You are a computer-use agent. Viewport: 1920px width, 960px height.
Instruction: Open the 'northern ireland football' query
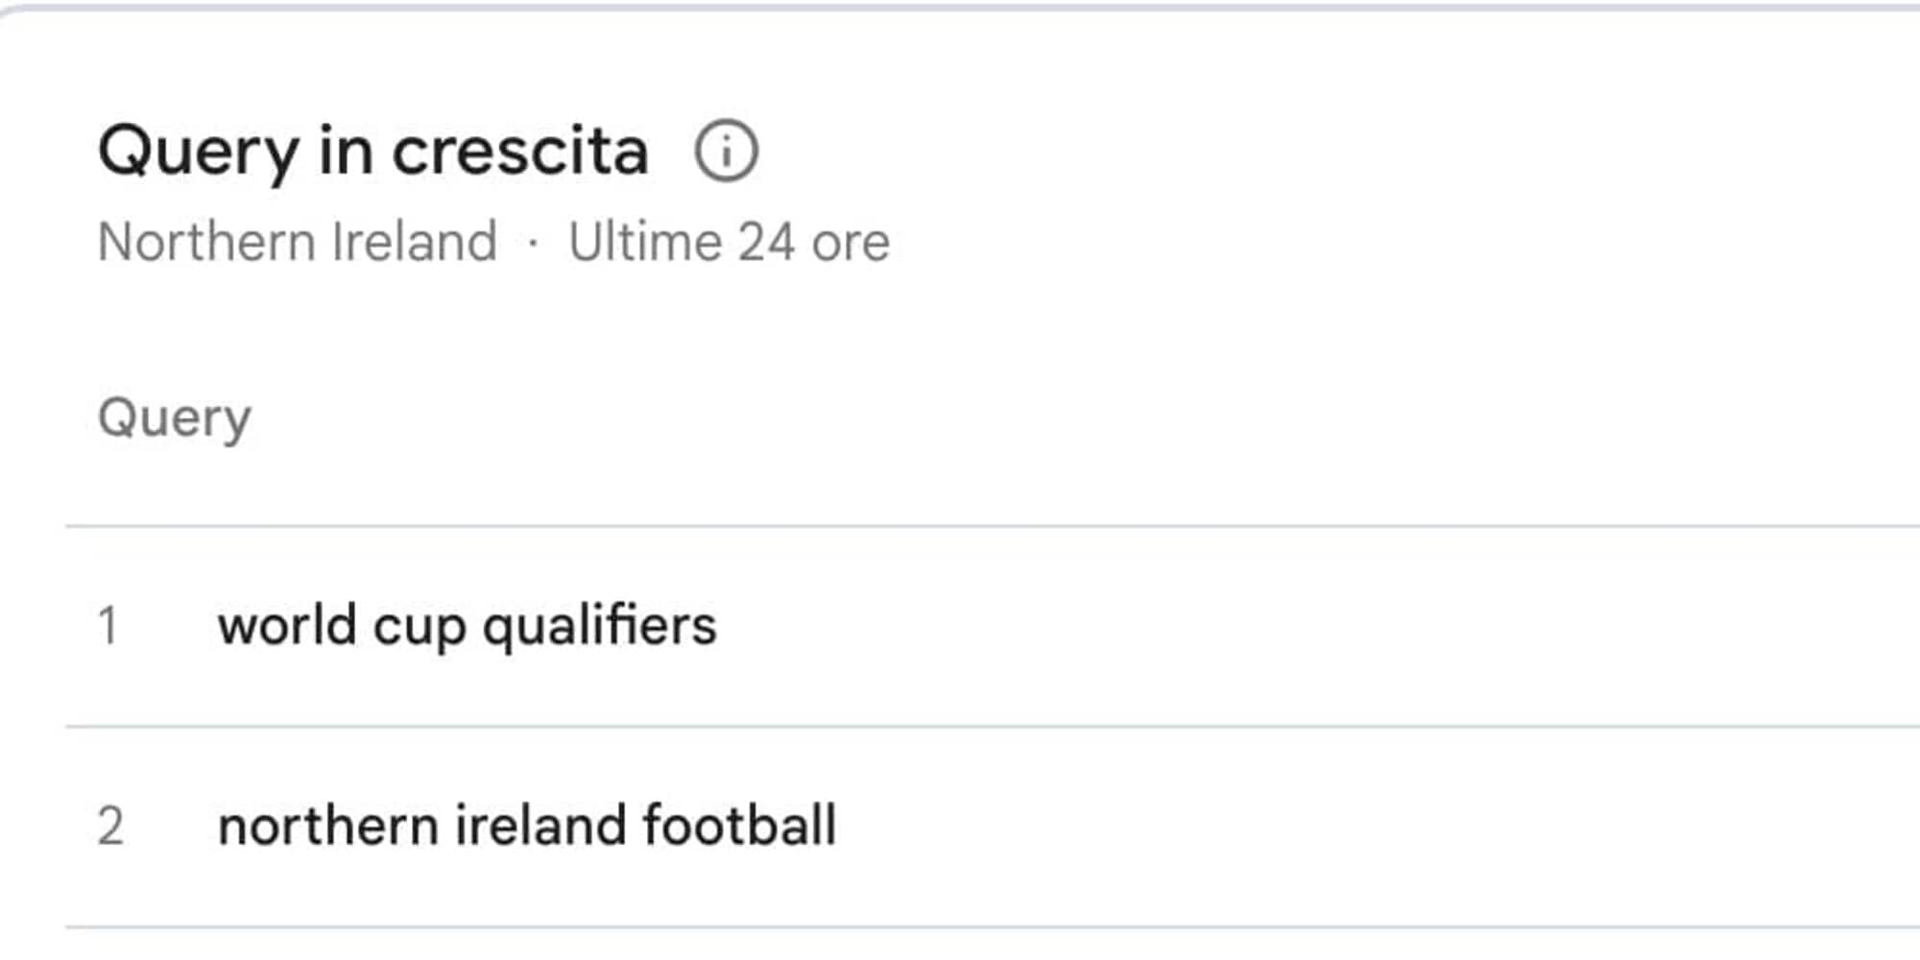527,826
